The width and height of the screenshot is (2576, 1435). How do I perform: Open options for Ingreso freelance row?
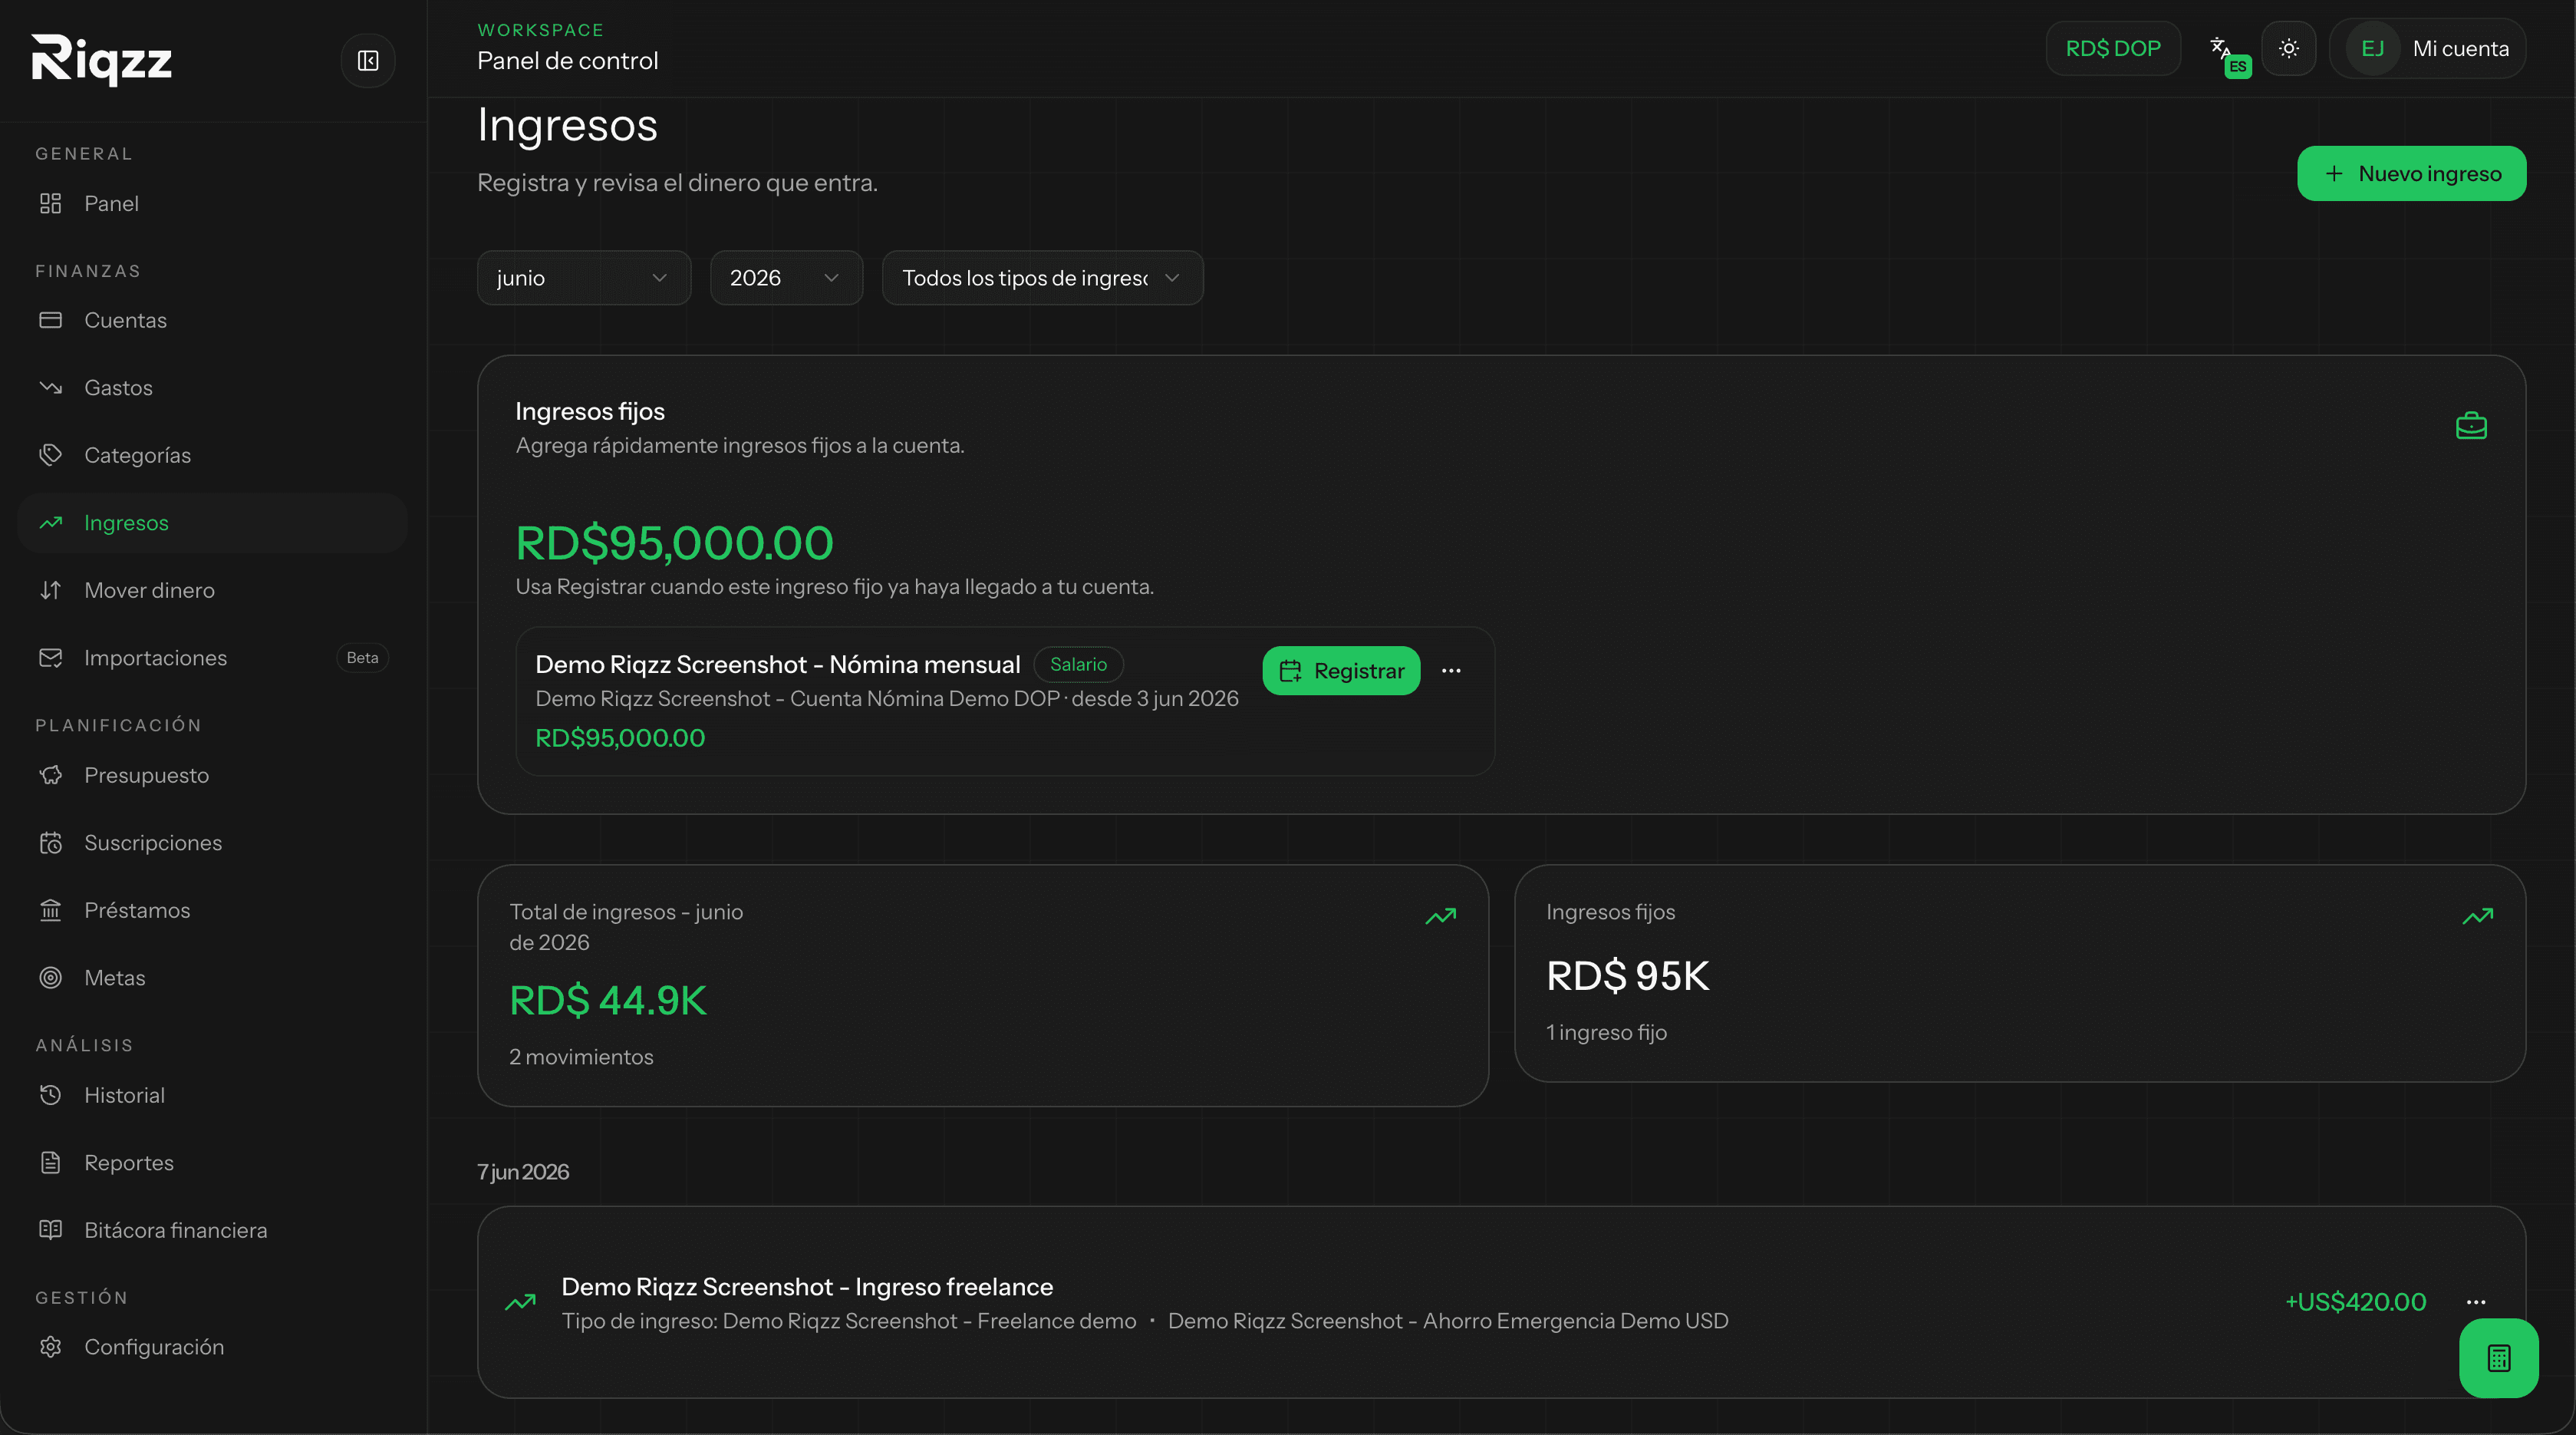2476,1302
